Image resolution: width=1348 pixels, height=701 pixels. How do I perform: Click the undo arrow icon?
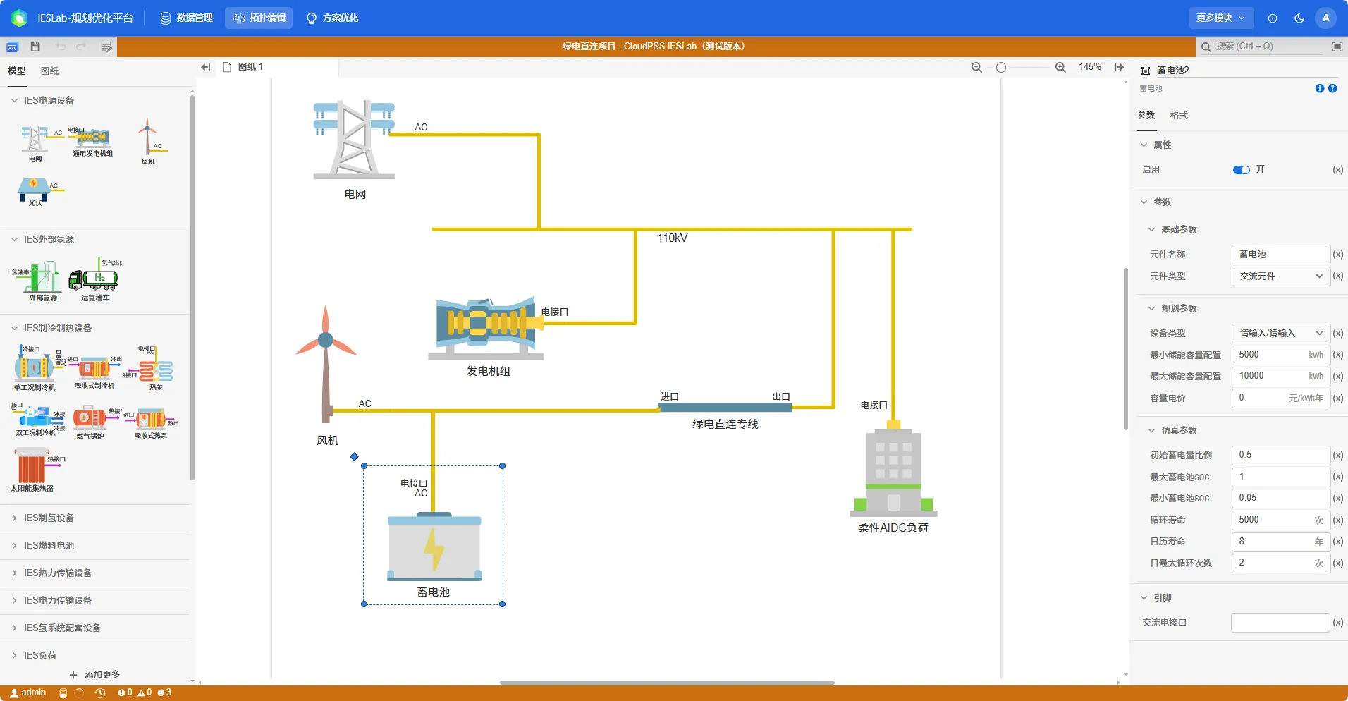(61, 47)
